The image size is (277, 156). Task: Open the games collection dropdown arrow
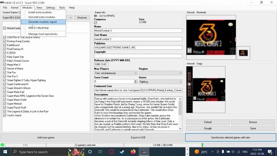pos(70,17)
